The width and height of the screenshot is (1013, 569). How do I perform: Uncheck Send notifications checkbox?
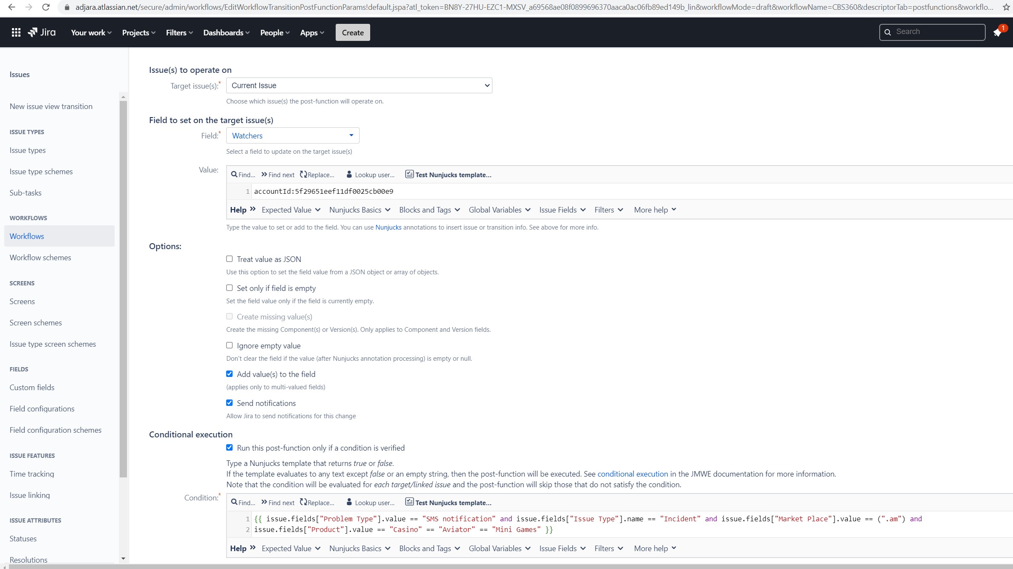230,403
